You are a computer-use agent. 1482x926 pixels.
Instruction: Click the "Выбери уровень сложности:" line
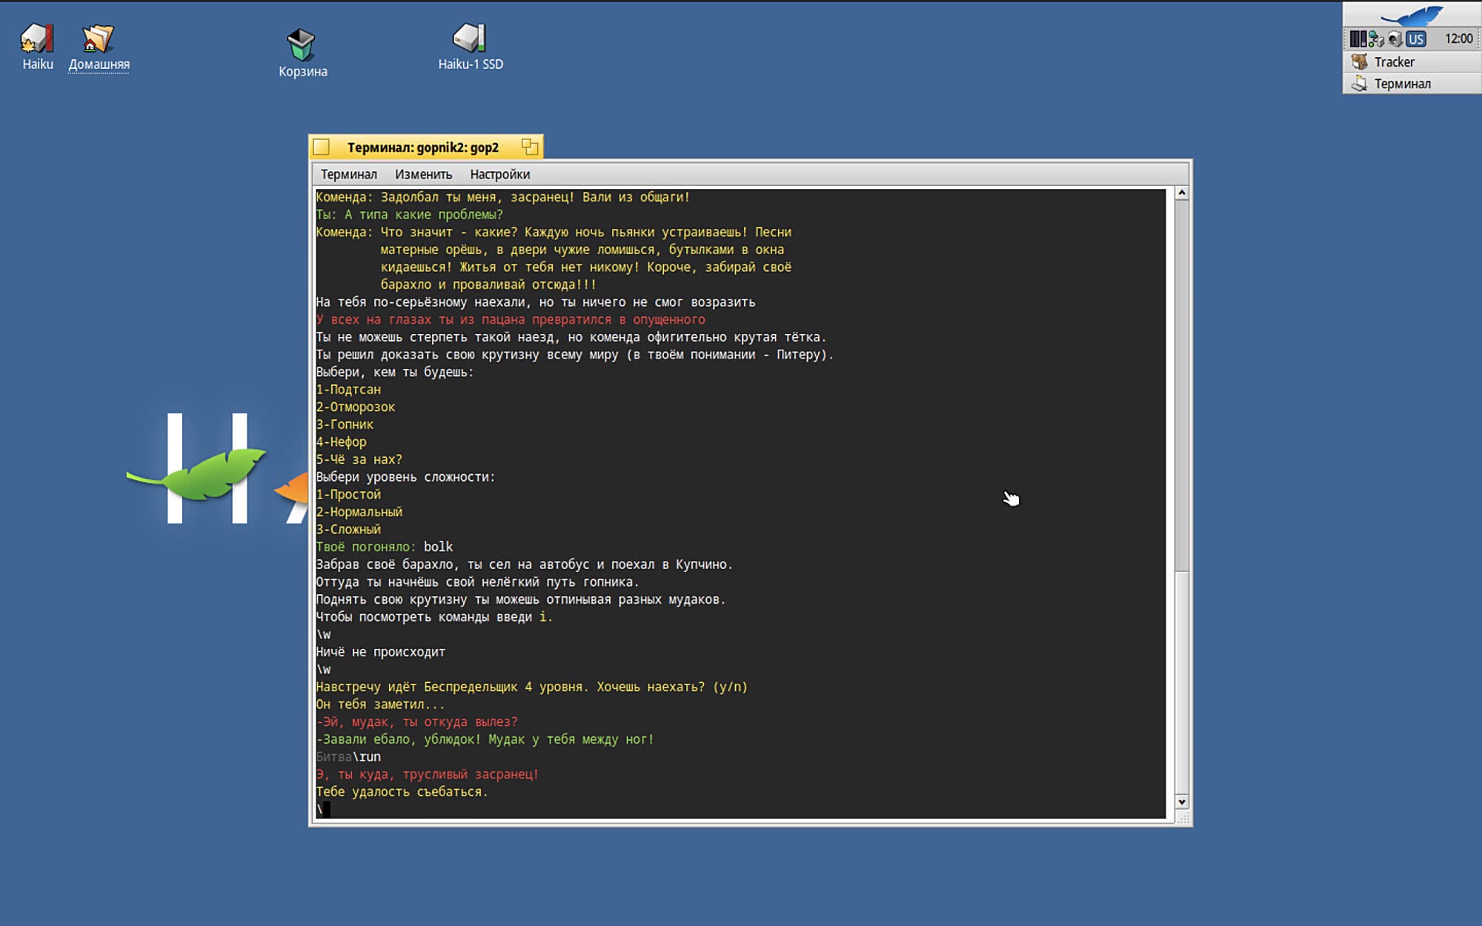coord(405,477)
